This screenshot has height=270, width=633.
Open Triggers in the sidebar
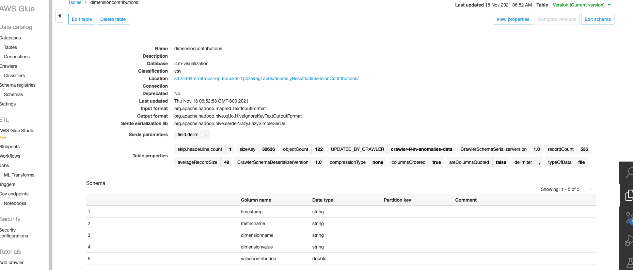click(8, 184)
